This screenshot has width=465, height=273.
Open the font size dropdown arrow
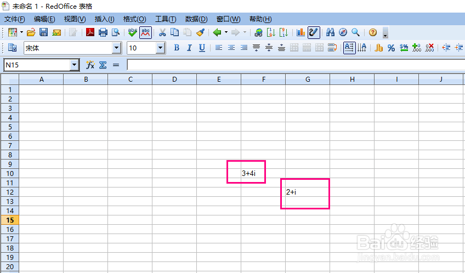pyautogui.click(x=161, y=48)
